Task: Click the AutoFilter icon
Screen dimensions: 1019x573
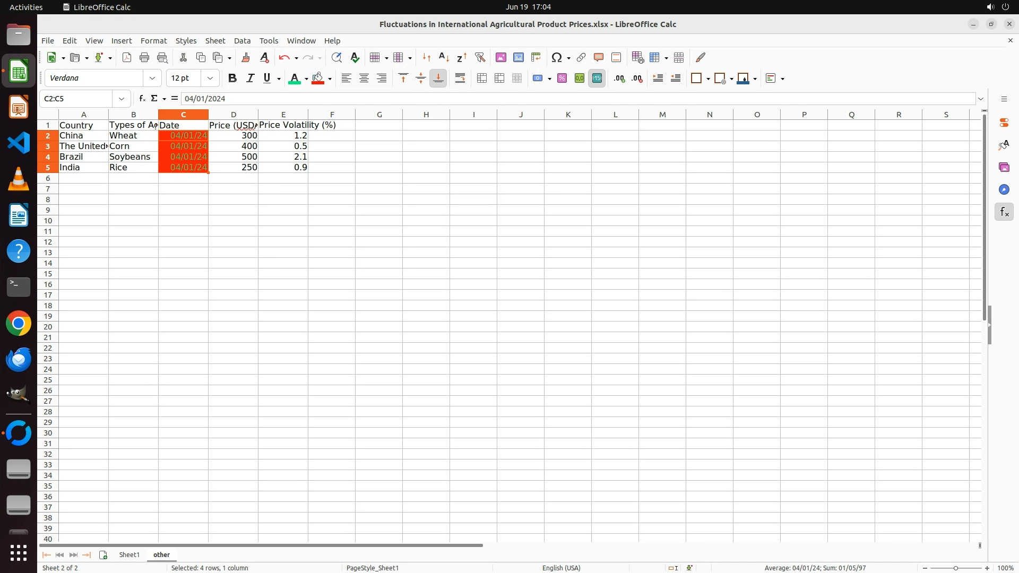Action: (x=480, y=57)
